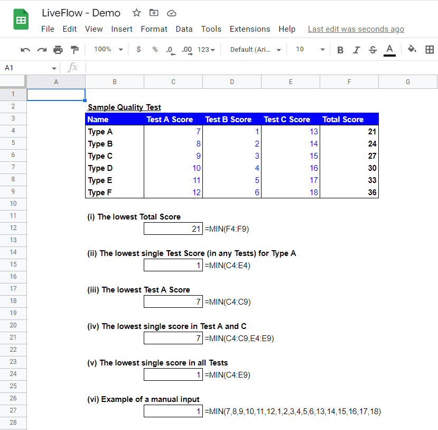Toggle italic formatting

357,49
